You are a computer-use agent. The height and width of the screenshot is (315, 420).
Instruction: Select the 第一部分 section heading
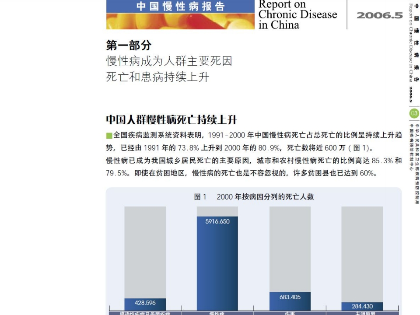pos(129,45)
